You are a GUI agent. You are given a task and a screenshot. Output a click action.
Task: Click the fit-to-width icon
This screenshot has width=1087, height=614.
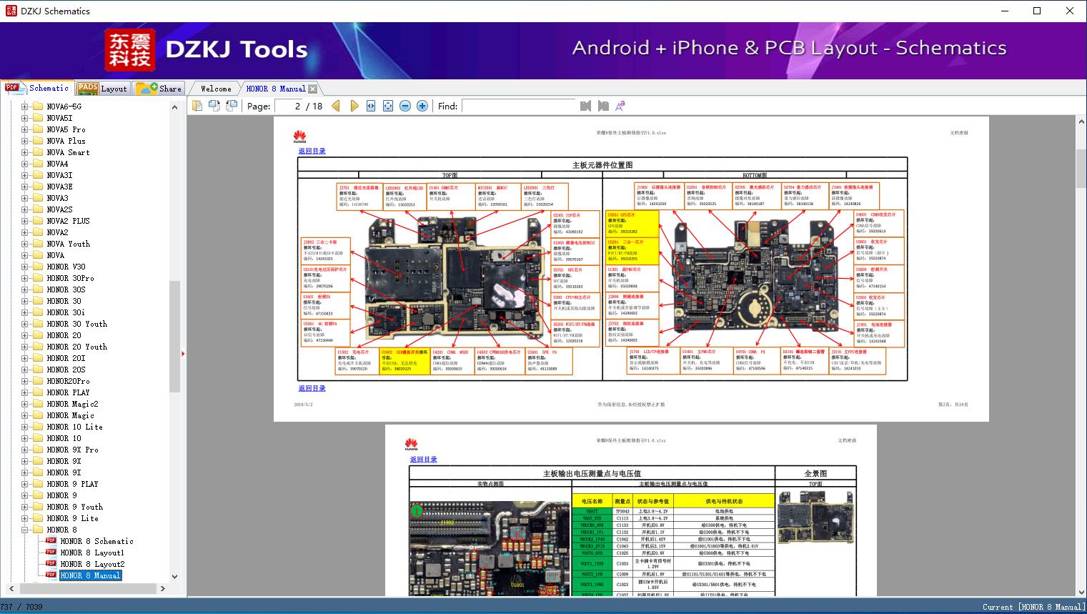(x=371, y=106)
